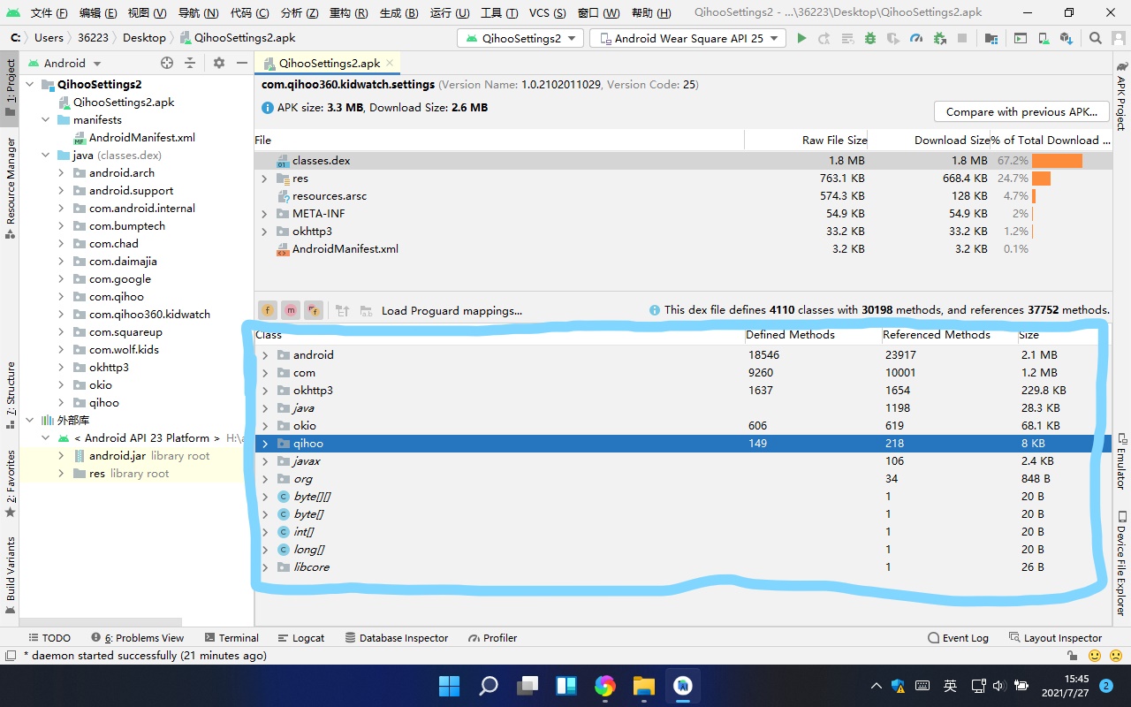Open the 重构 (R) menu
Viewport: 1131px width, 707px height.
tap(348, 13)
